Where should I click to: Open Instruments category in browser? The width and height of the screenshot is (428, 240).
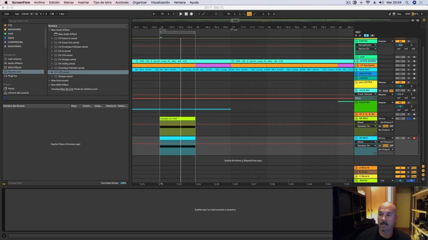[x=14, y=59]
